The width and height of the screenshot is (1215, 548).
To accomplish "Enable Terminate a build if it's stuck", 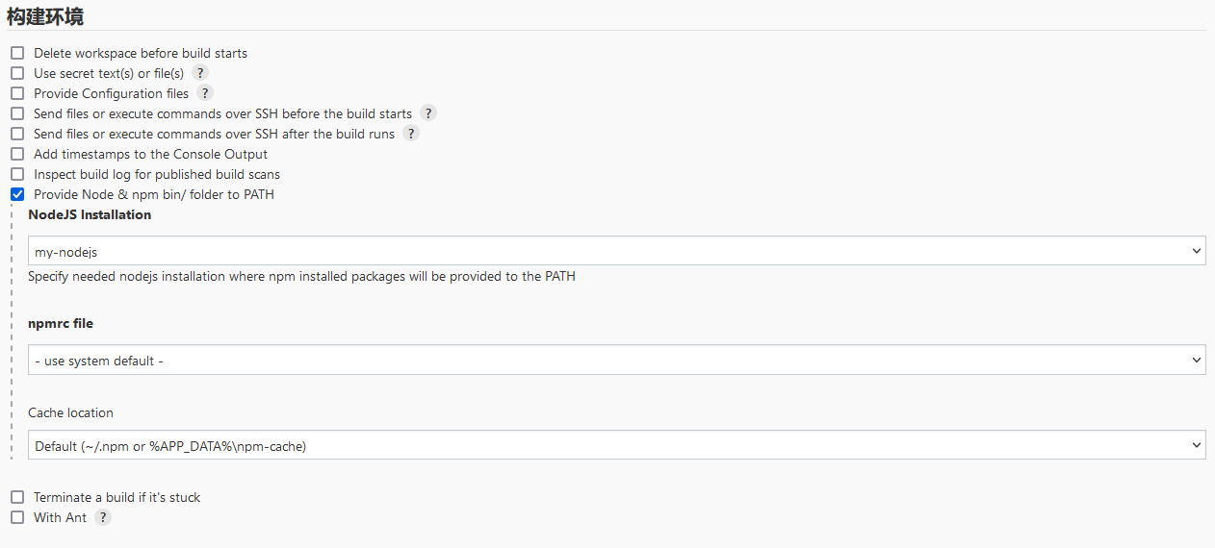I will (17, 497).
